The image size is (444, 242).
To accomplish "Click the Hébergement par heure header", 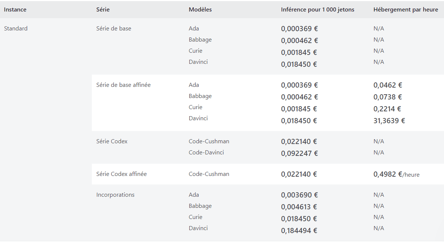I will tap(406, 10).
